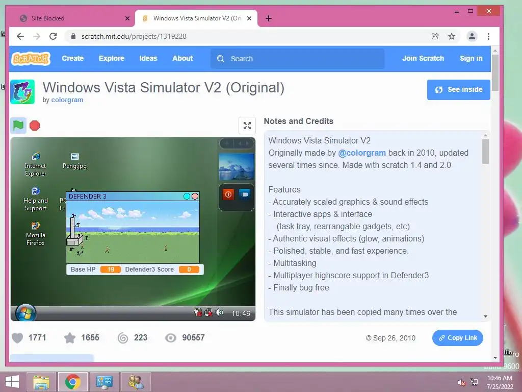Open Peng.jpg file icon in simulator
This screenshot has width=522, height=392.
74,161
